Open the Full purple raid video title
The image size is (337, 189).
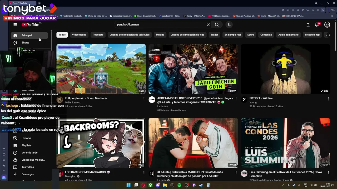tap(86, 98)
